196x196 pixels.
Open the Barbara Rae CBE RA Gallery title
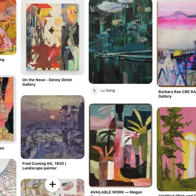click(177, 94)
